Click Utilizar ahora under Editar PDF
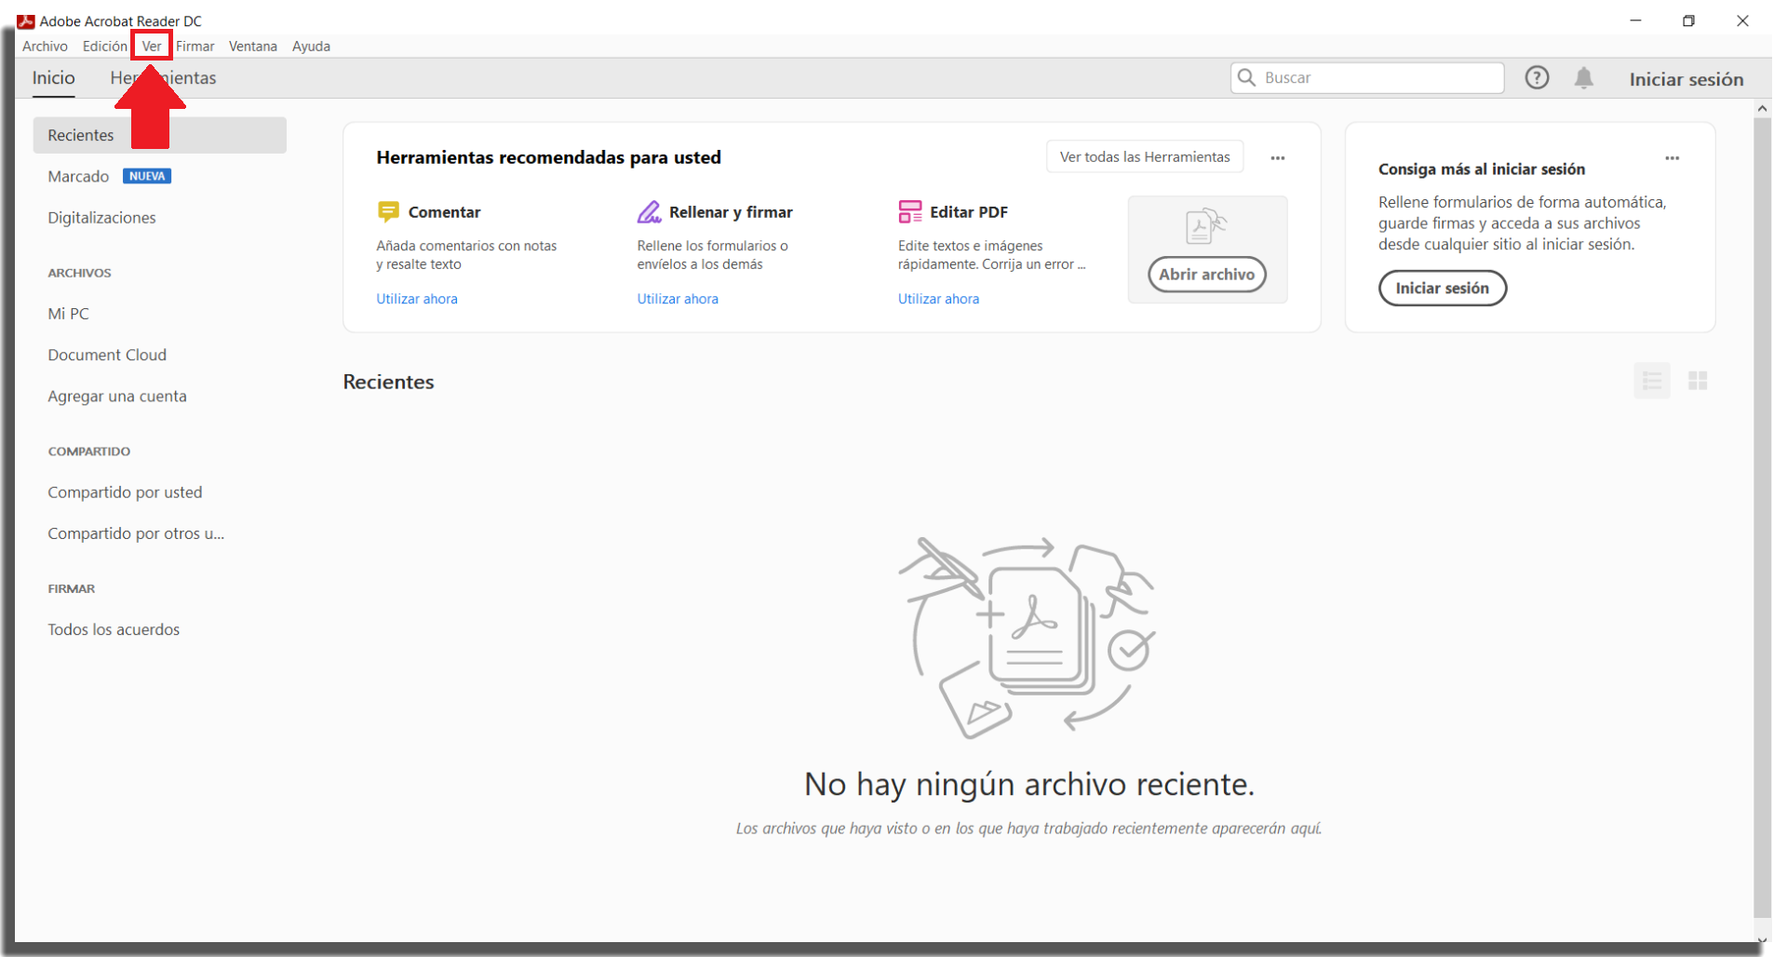The height and width of the screenshot is (957, 1787). click(938, 299)
